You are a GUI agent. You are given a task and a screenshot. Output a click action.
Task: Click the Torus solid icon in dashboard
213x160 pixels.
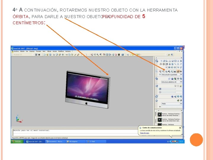(181, 61)
